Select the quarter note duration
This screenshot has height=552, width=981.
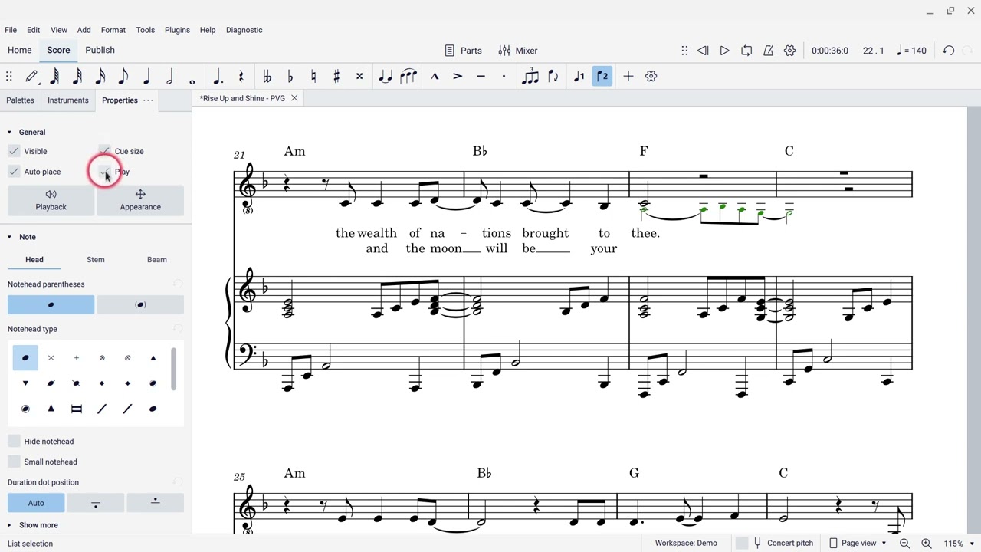[x=146, y=76]
